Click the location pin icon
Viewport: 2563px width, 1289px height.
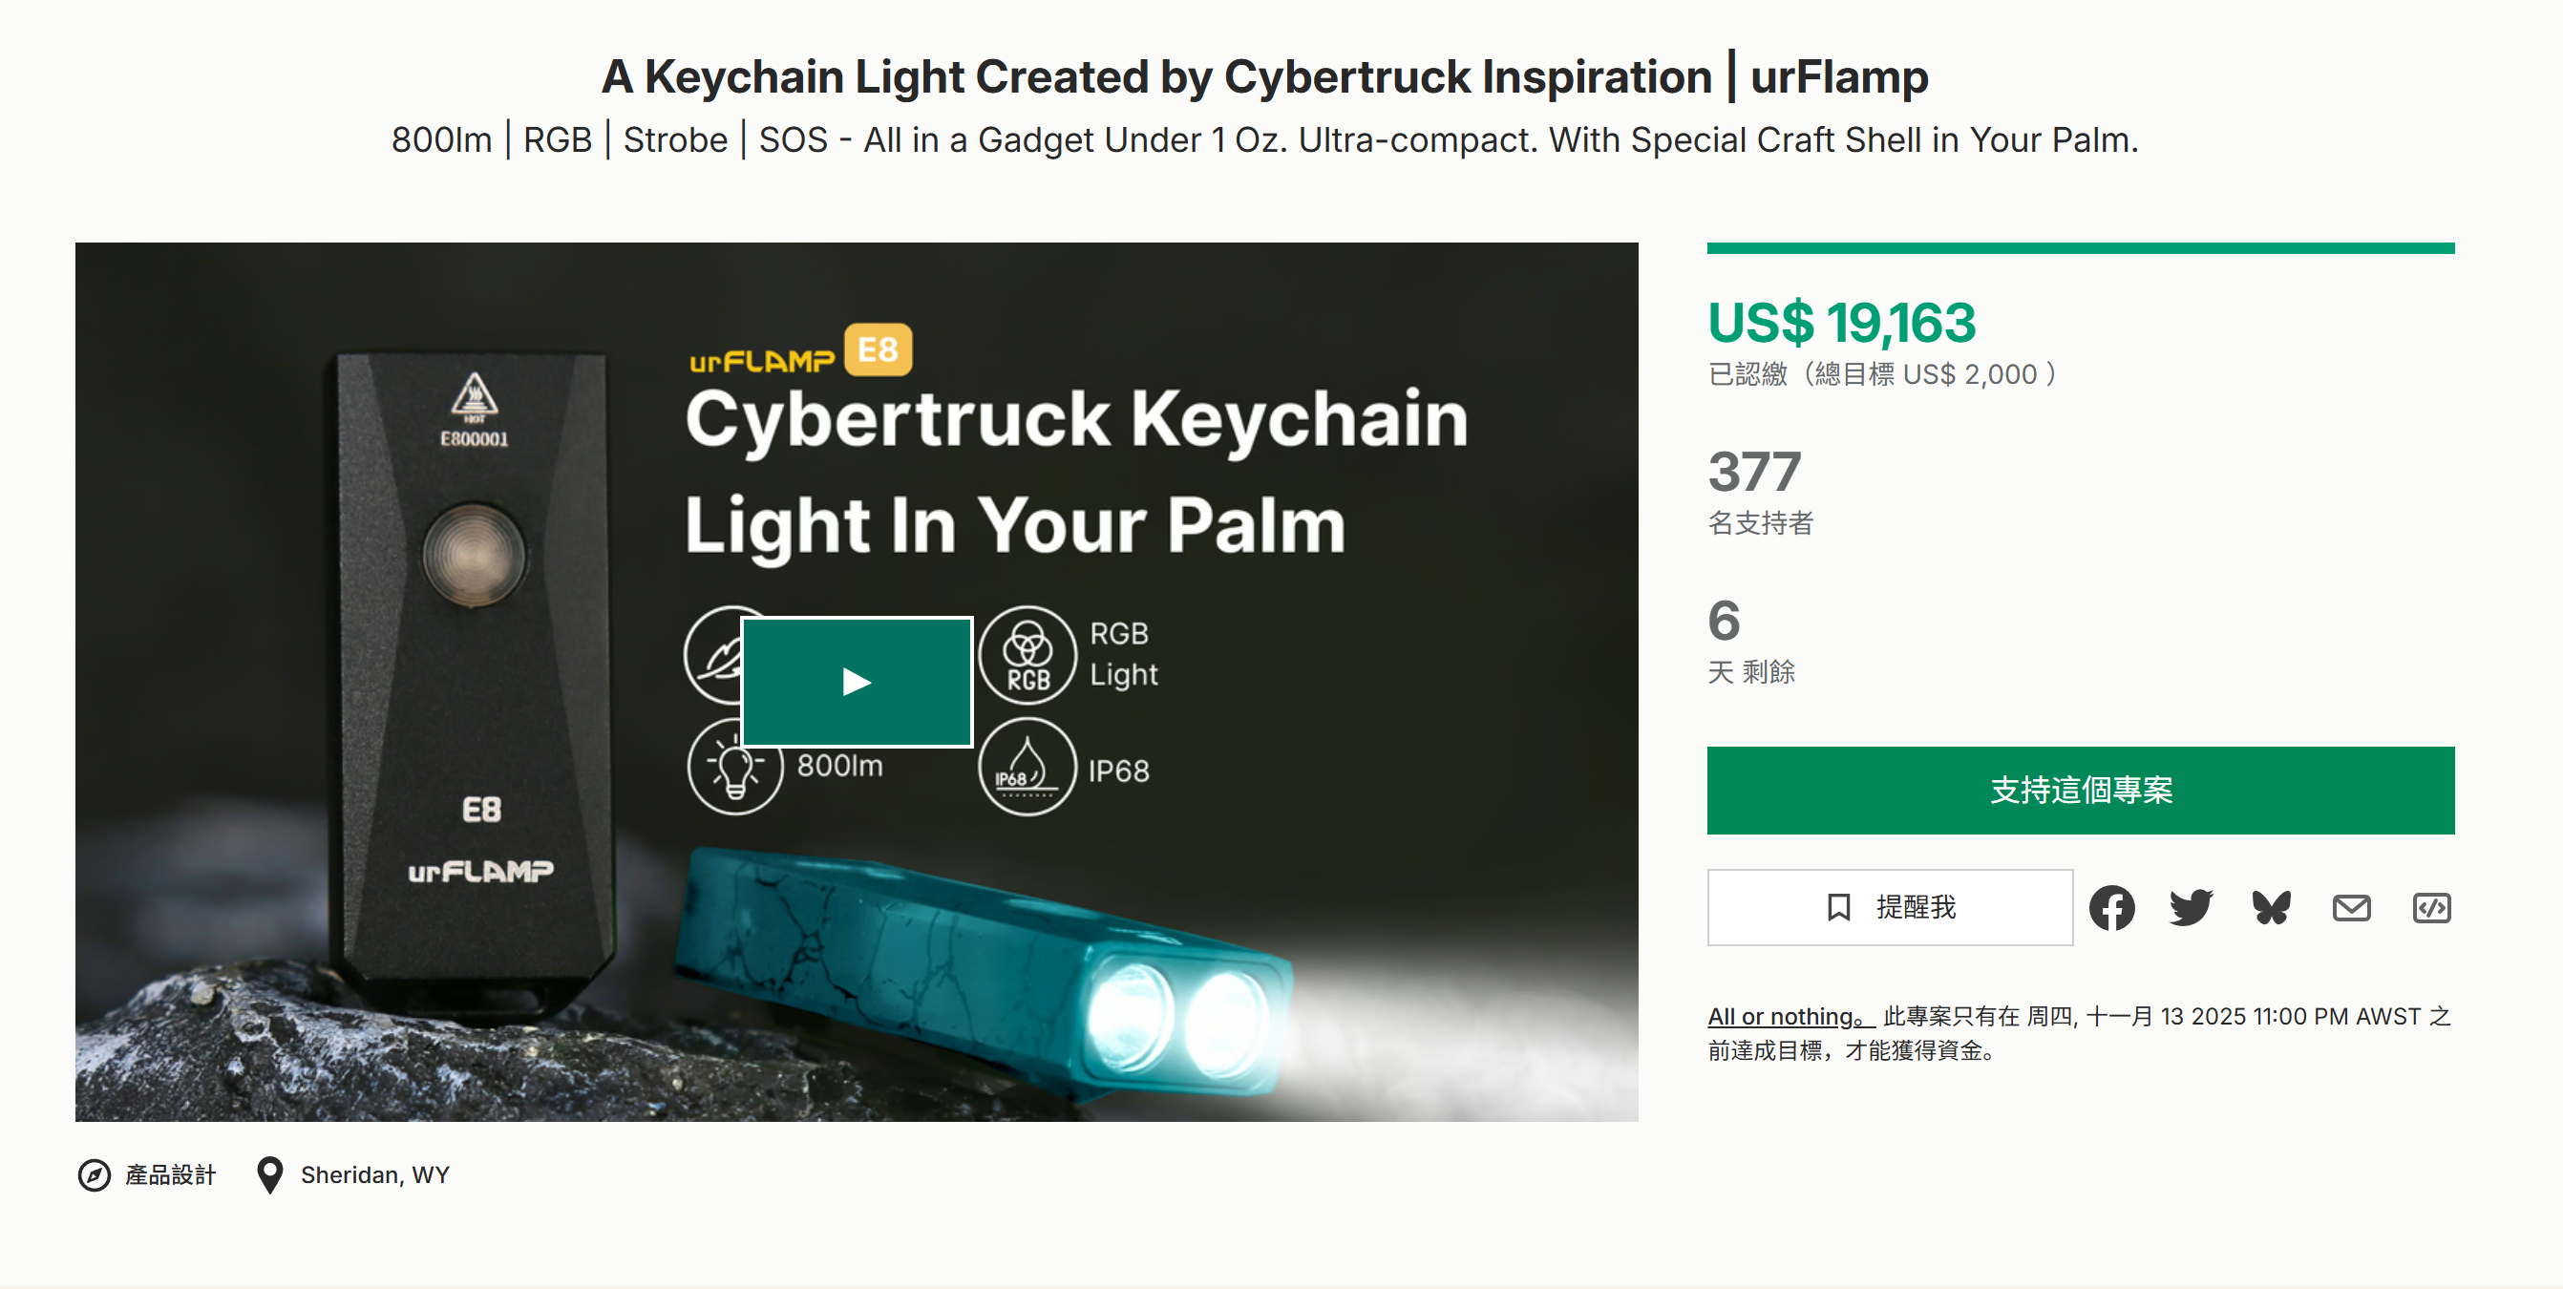point(269,1174)
